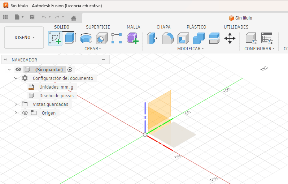Switch to the MALLA tab
This screenshot has height=184, width=288.
134,27
